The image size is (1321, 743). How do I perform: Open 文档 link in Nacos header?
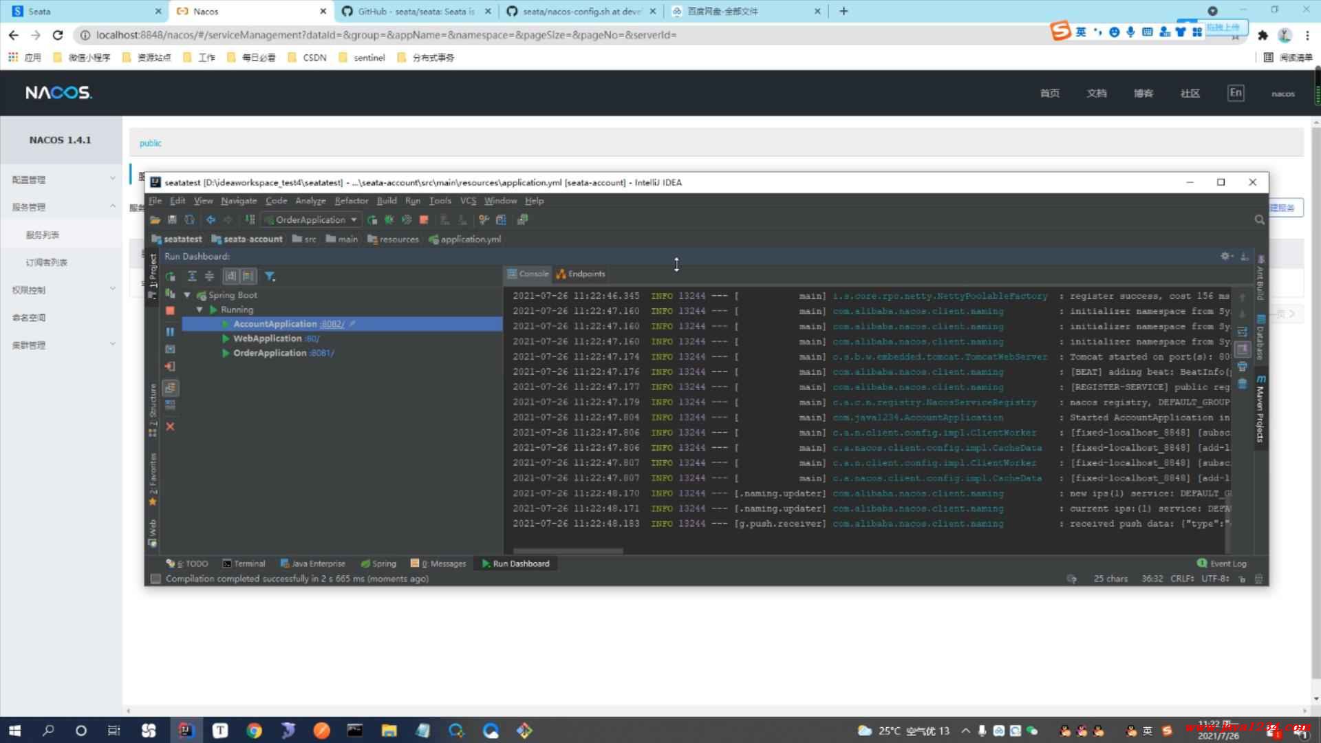point(1097,94)
